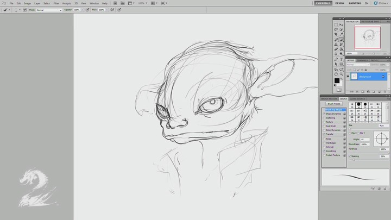This screenshot has height=220, width=391.
Task: Select the Blur tool
Action: [x=336, y=54]
